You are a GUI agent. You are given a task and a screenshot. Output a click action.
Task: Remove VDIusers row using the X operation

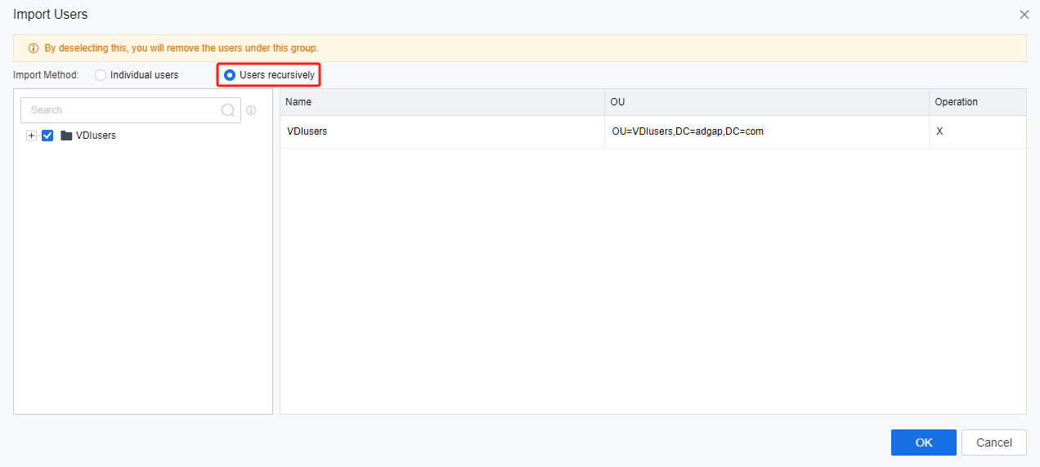click(x=939, y=131)
